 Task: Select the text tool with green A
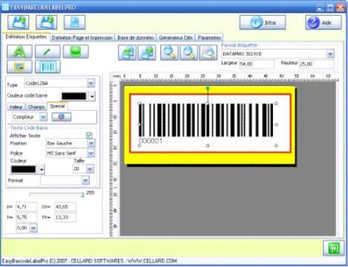(x=19, y=52)
